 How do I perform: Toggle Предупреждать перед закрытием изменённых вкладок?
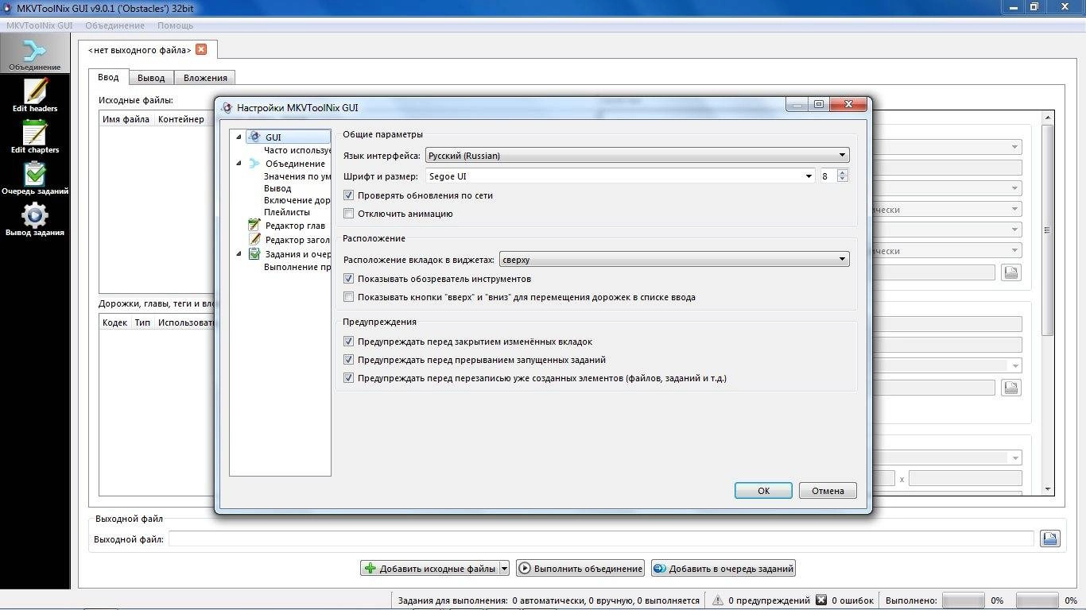348,342
